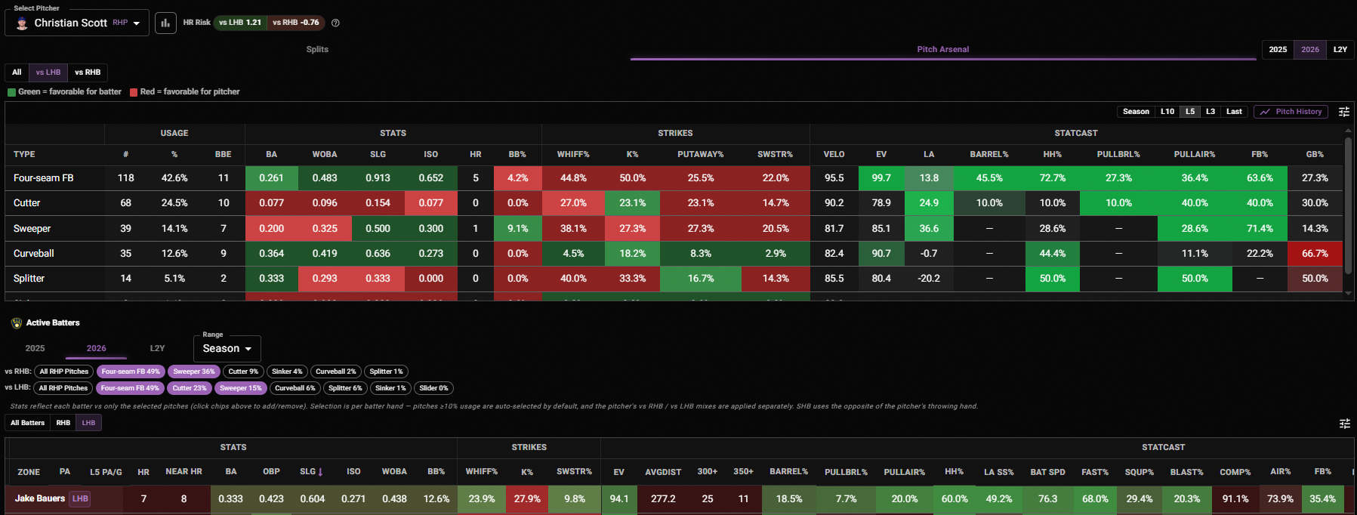Viewport: 1357px width, 515px height.
Task: Click the Brewers team logo by Active Batters
Action: click(x=17, y=323)
